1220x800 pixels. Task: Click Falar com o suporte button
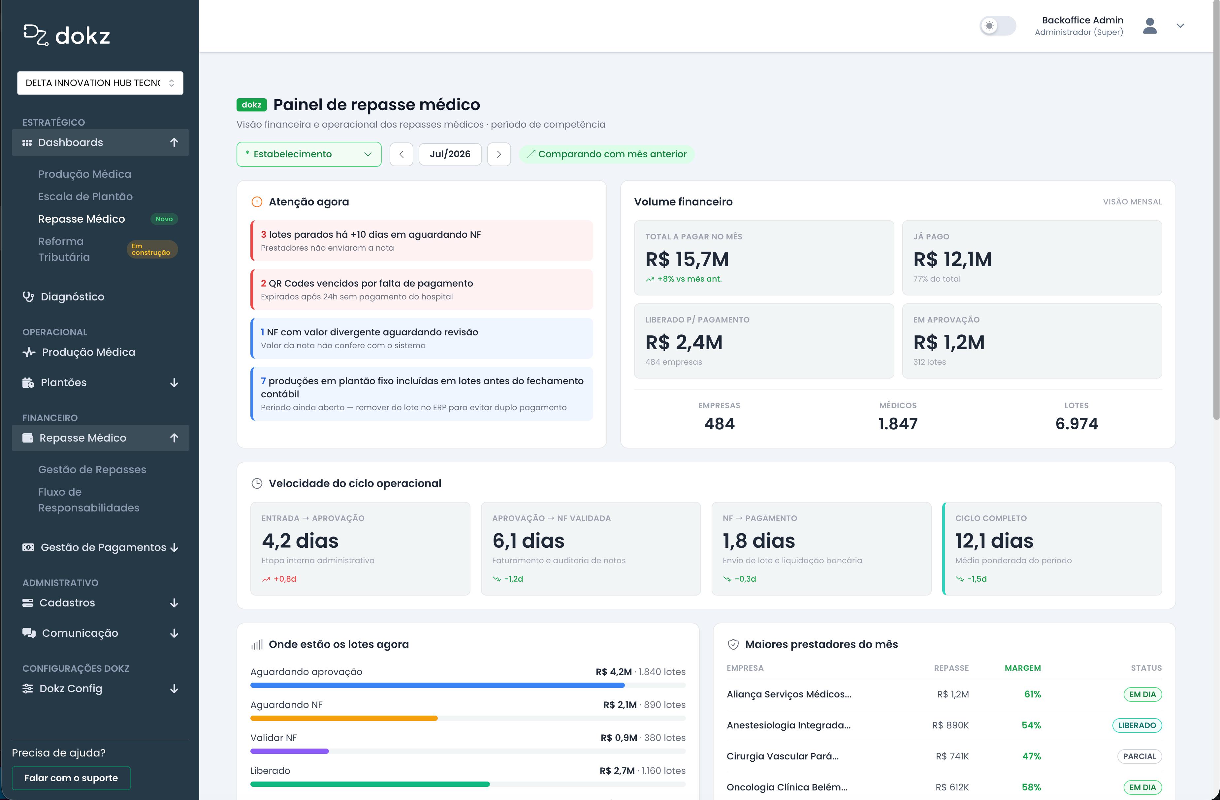71,778
